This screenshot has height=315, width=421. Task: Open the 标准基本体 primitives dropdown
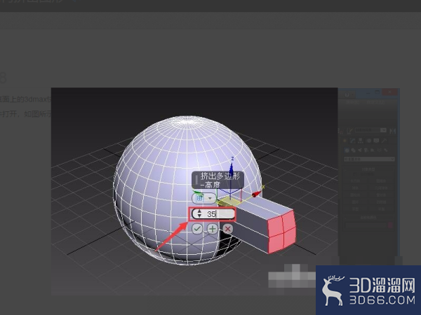click(x=369, y=159)
